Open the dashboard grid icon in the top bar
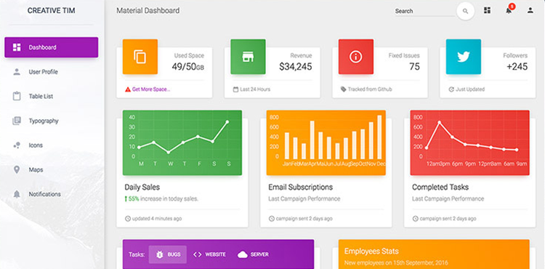The image size is (545, 269). tap(488, 10)
